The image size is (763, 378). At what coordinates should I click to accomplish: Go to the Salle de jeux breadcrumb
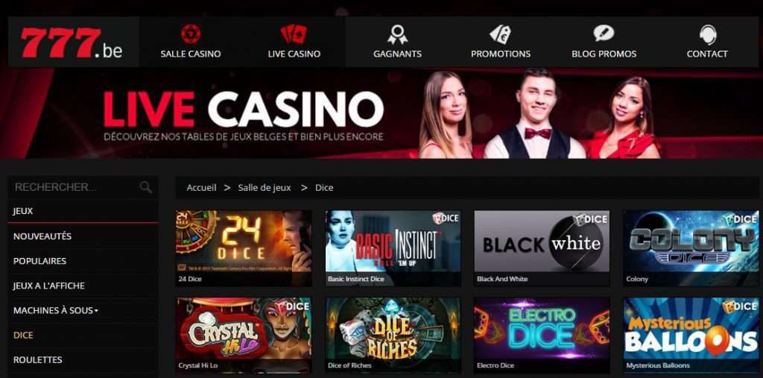[265, 188]
